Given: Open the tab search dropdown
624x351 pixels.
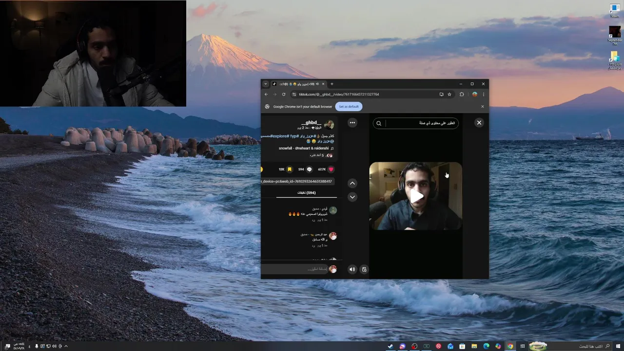Looking at the screenshot, I should coord(266,84).
